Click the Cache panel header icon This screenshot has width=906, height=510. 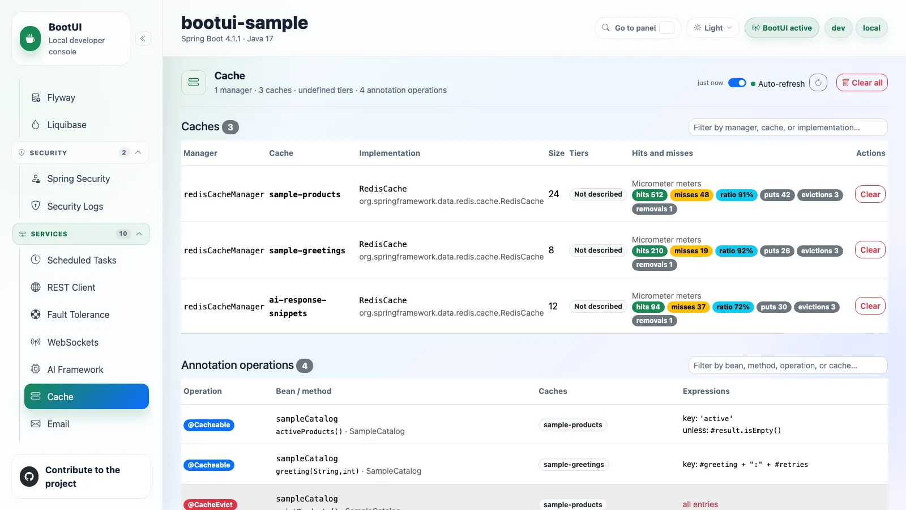tap(194, 83)
